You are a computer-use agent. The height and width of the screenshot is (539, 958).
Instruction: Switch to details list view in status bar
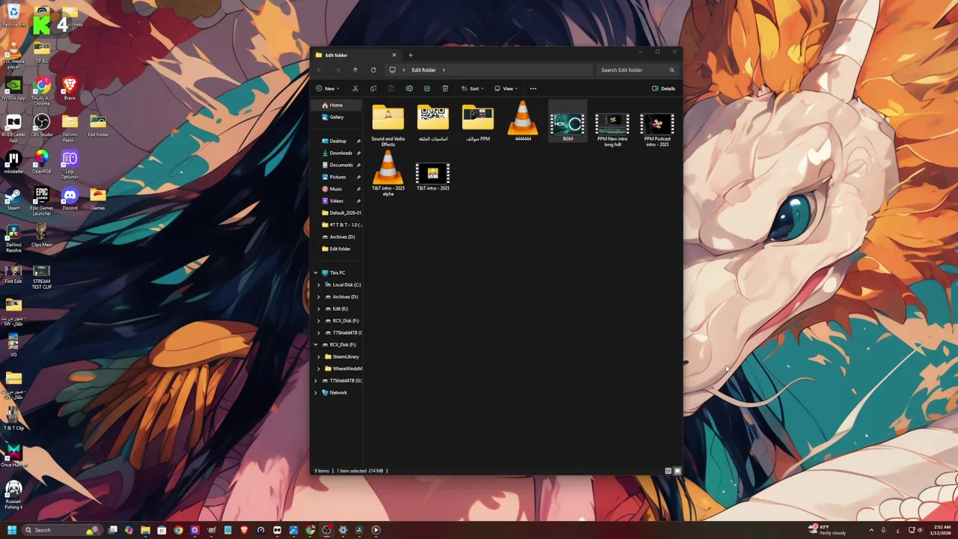pos(668,471)
